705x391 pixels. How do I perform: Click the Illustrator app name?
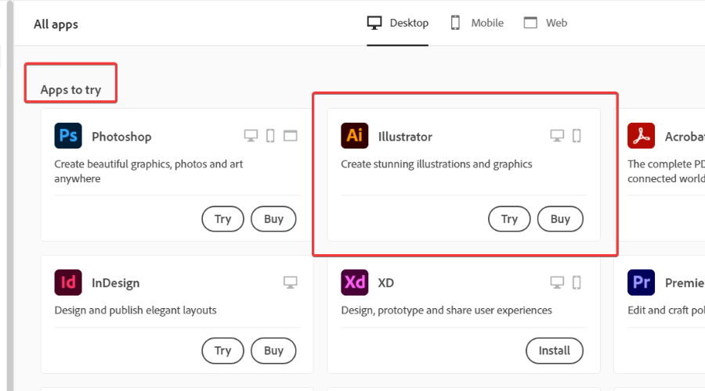click(405, 137)
